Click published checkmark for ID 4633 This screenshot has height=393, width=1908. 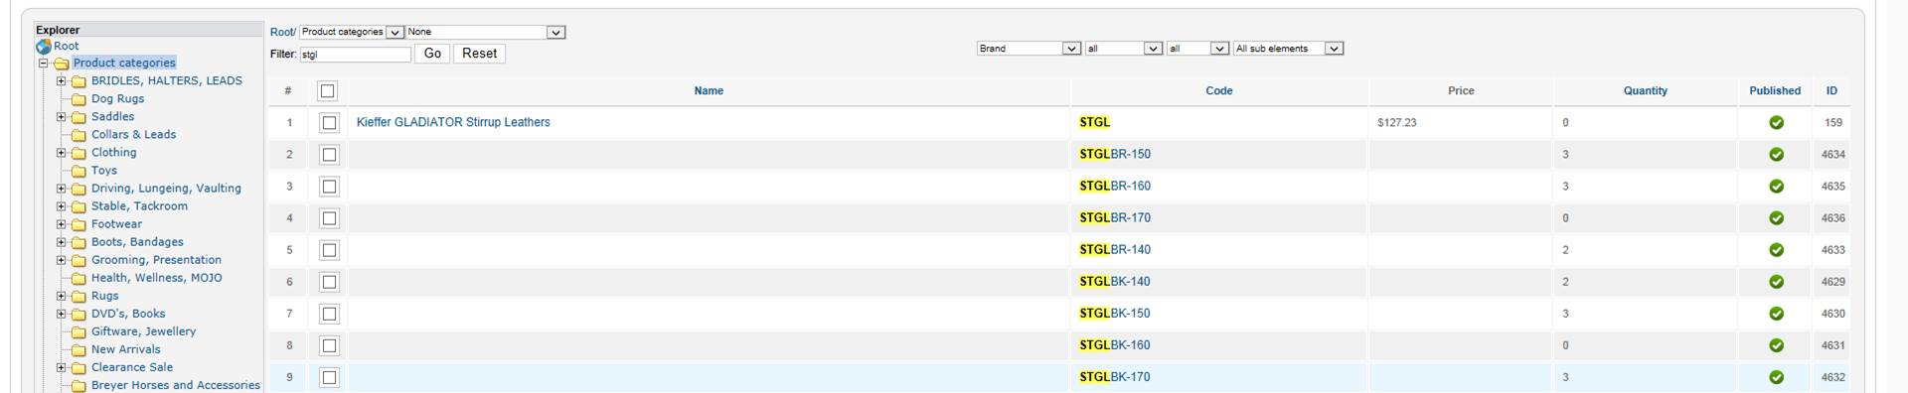(1776, 250)
